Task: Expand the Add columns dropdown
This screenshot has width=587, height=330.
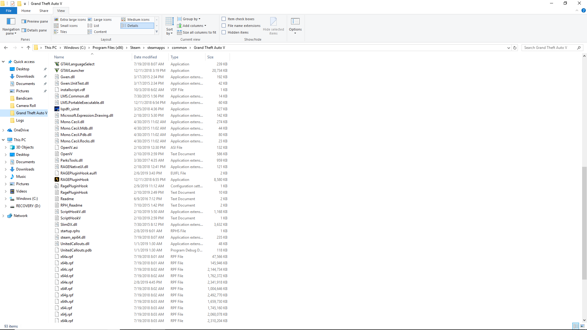Action: (194, 26)
